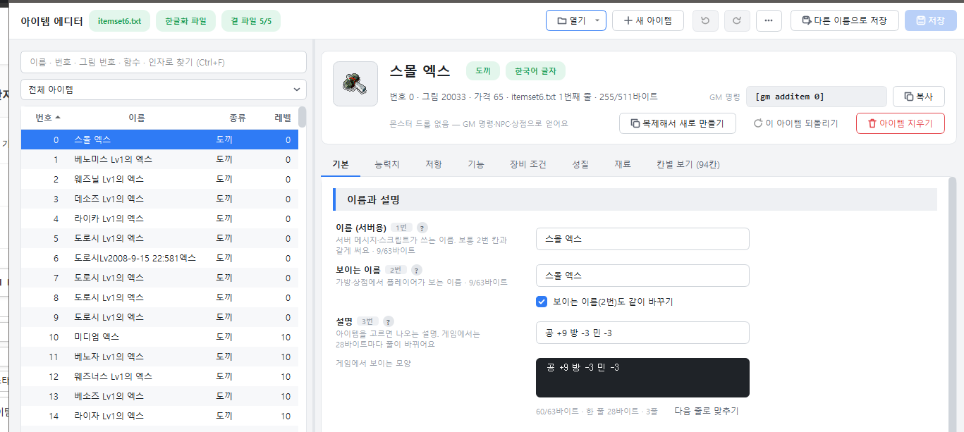Open the 칸별 보기 (94칸) tab
The image size is (964, 432).
click(x=688, y=164)
